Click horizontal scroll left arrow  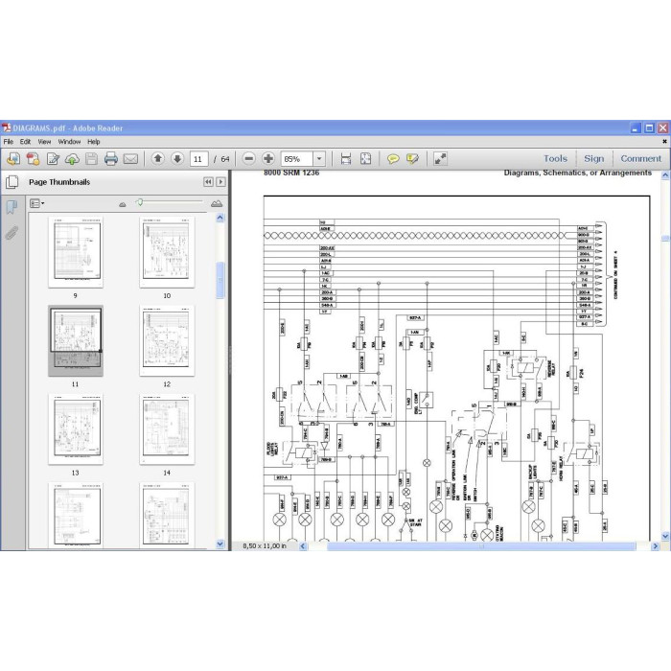pyautogui.click(x=303, y=546)
